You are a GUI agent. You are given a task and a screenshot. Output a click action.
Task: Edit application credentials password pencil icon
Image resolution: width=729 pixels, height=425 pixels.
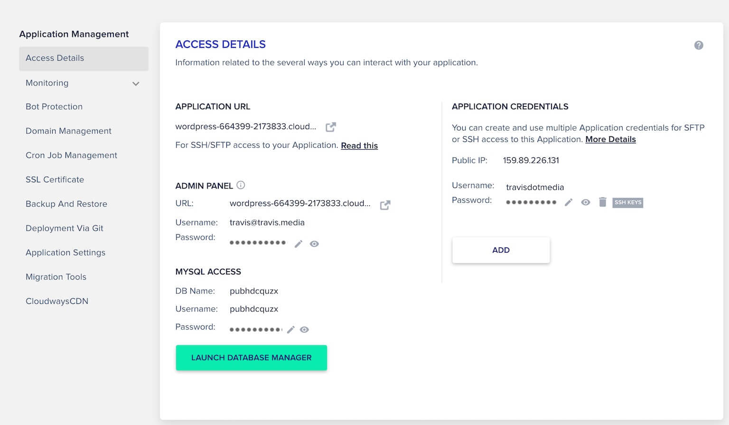[x=569, y=202]
